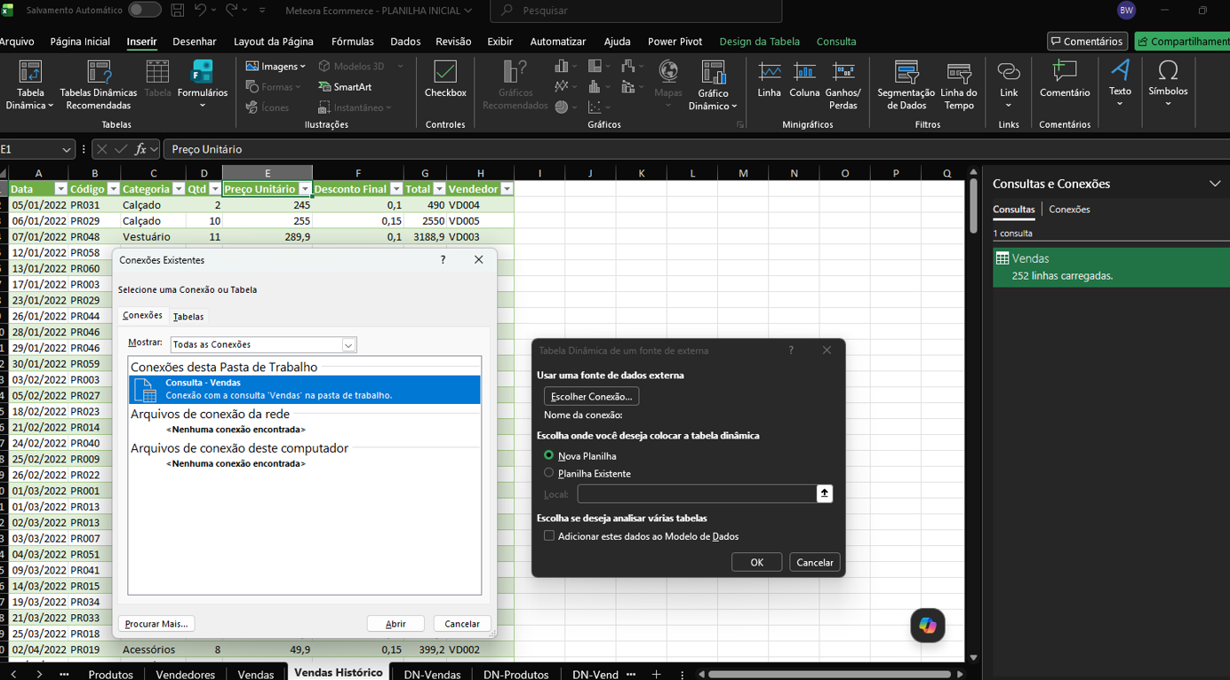Click the collapse range icon beside Local
1230x680 pixels.
pyautogui.click(x=825, y=494)
